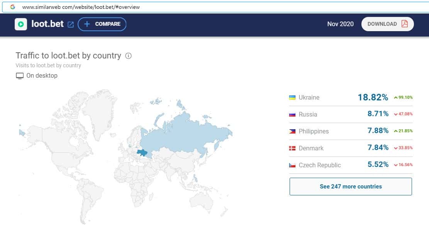Click green up arrow next to 99.10%
This screenshot has width=429, height=225.
tap(396, 98)
